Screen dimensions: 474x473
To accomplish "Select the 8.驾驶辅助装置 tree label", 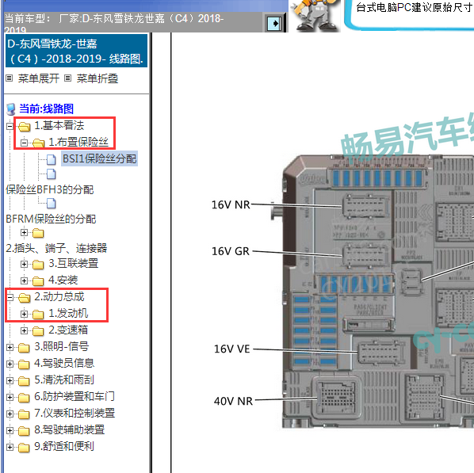I will click(70, 429).
